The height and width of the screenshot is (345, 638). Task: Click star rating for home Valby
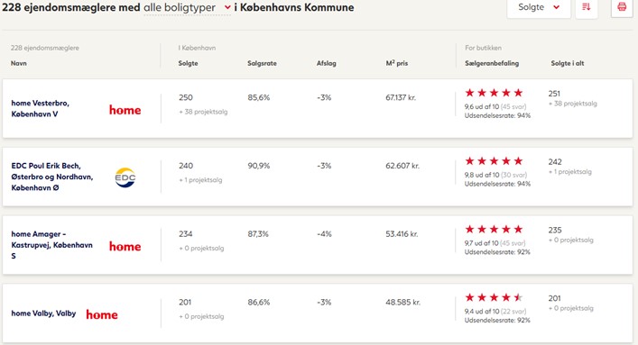494,298
